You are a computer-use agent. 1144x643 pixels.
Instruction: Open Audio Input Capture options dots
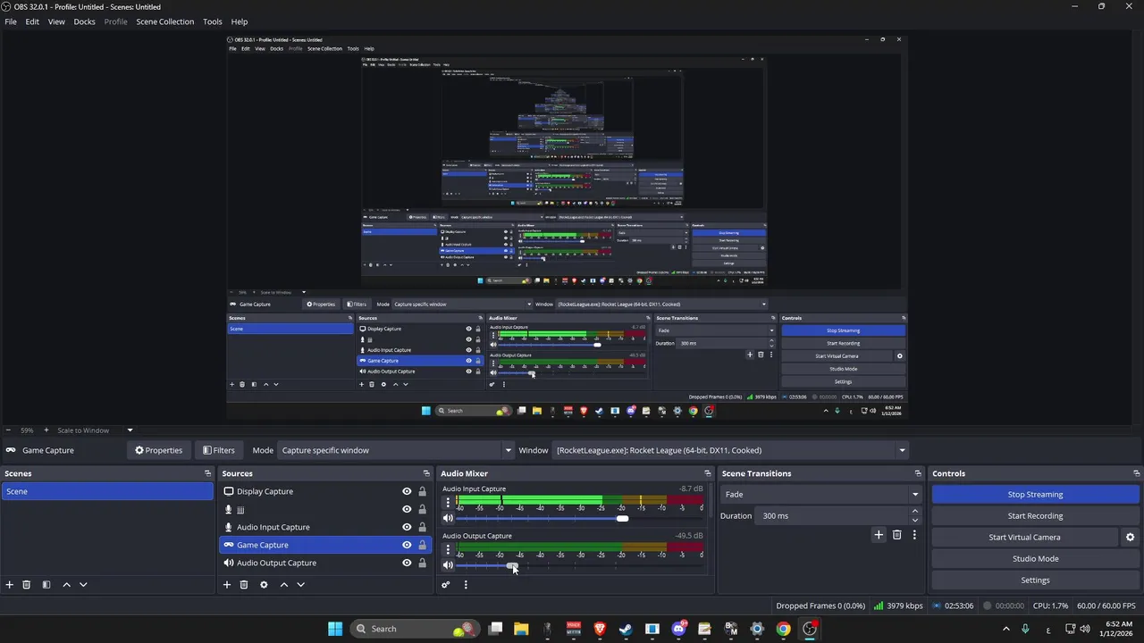click(448, 502)
